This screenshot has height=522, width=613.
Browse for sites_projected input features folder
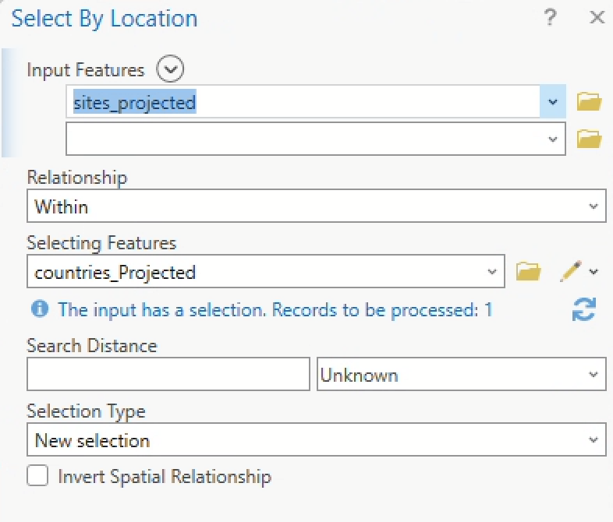589,101
